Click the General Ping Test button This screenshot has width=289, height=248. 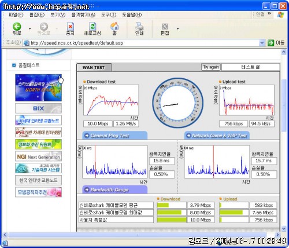[115, 136]
